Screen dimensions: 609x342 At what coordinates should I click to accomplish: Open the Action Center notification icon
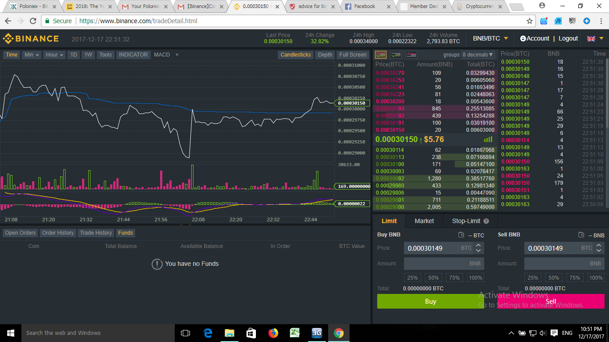pos(554,333)
